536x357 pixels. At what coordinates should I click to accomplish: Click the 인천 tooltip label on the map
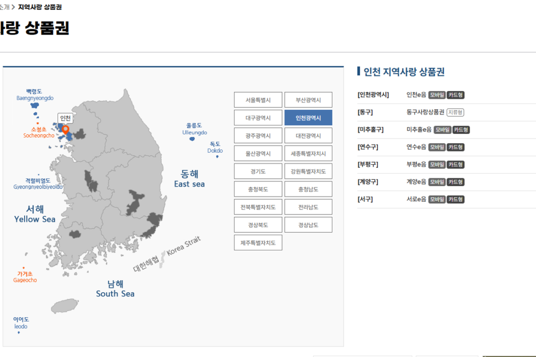[x=65, y=118]
